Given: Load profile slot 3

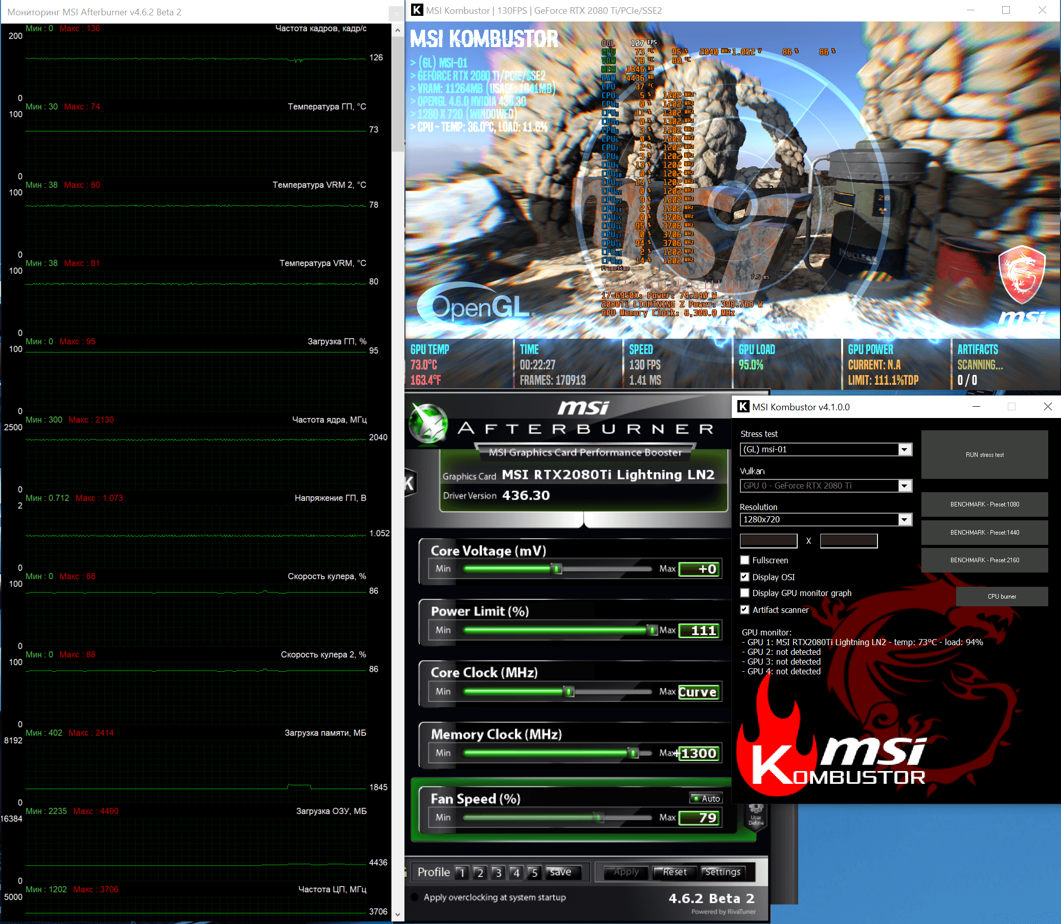Looking at the screenshot, I should (498, 872).
